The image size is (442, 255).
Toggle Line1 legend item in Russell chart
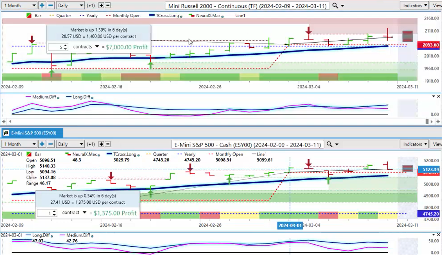point(238,16)
